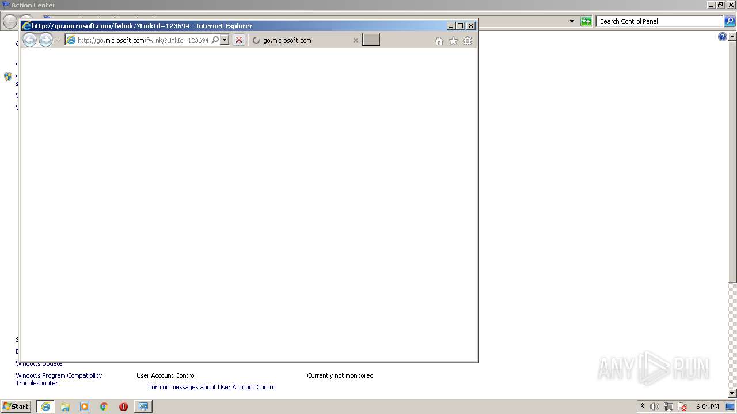Click the 6:04 PM system clock

tap(708, 407)
